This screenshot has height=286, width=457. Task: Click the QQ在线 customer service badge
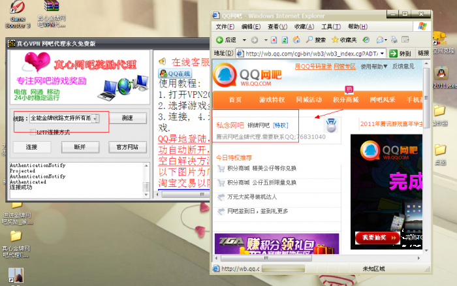[175, 74]
